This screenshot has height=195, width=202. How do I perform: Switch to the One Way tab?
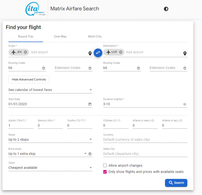coord(60,36)
